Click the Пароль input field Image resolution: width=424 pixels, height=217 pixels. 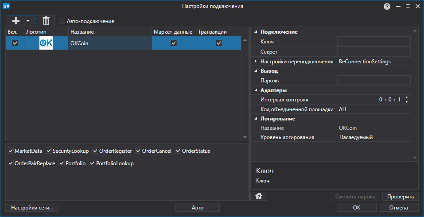(x=373, y=81)
